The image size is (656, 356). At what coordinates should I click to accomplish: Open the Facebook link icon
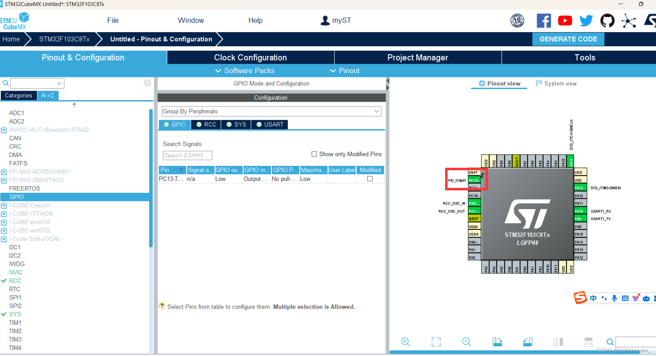[544, 20]
